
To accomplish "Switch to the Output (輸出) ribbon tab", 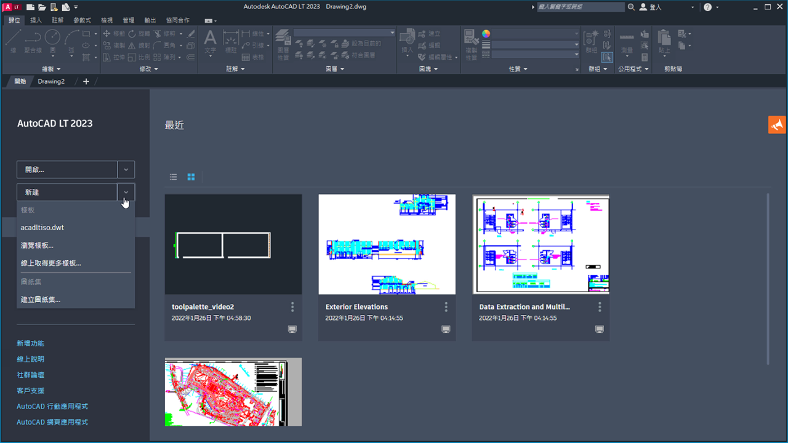I will (150, 20).
